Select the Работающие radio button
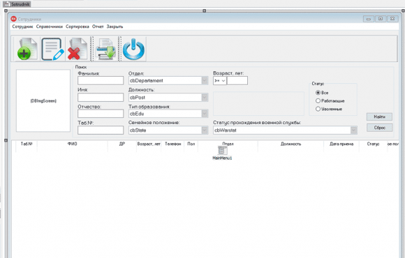Image resolution: width=405 pixels, height=258 pixels. pos(318,100)
